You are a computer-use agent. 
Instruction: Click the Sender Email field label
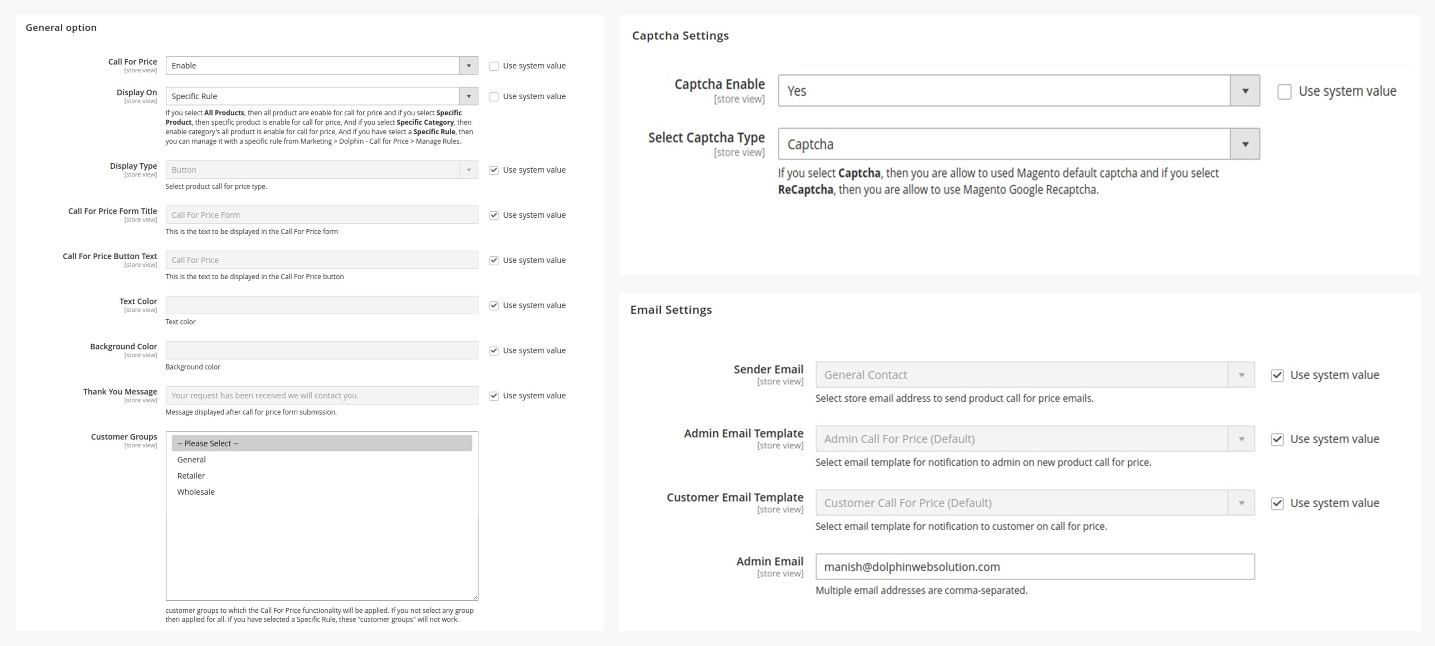pyautogui.click(x=768, y=369)
